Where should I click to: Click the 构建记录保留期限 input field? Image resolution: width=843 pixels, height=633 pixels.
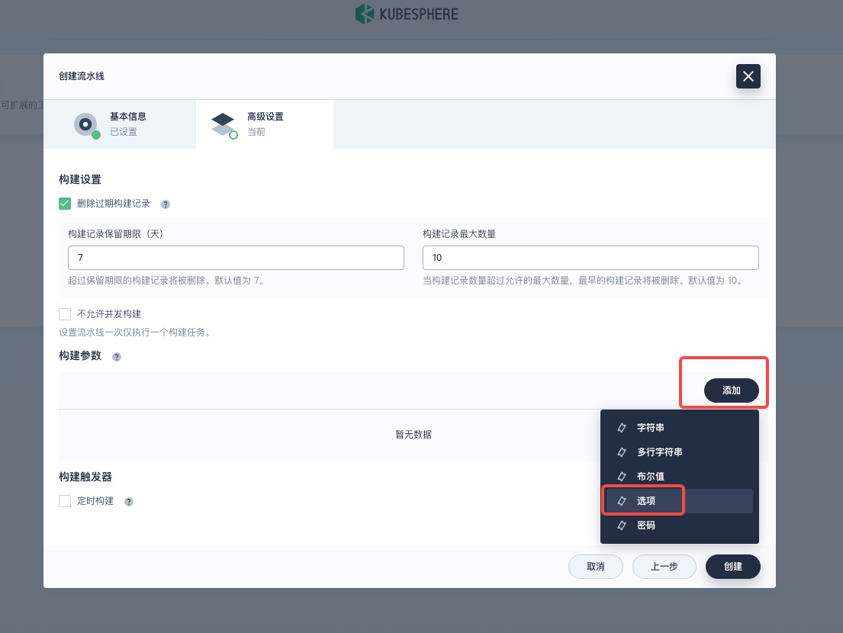click(x=236, y=258)
